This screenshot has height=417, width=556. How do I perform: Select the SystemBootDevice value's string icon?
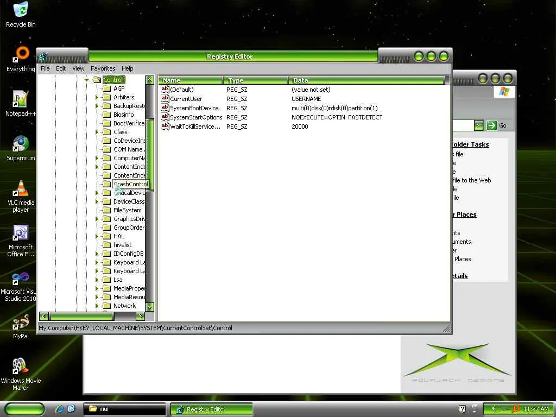(165, 108)
